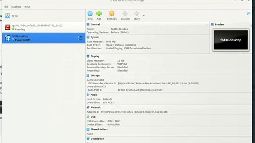Click the Intel PRO/1000 MT Desktop adapter value
This screenshot has height=143, width=255.
tap(135, 112)
